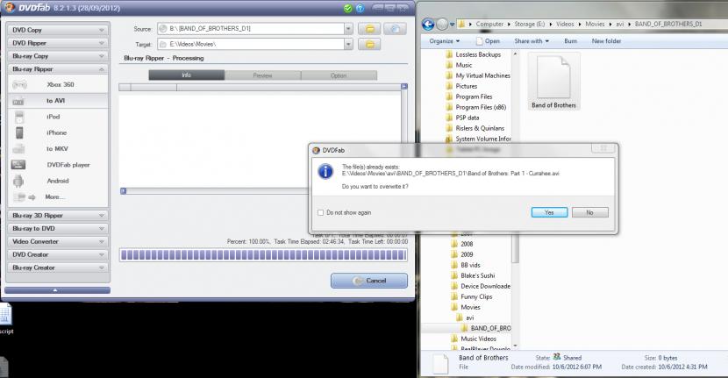Switch to the Preview tab
The height and width of the screenshot is (378, 728).
[x=262, y=75]
